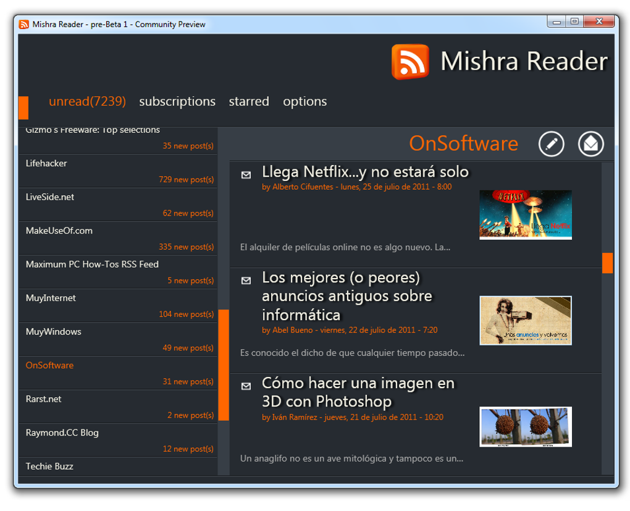Minimize the Mishra Reader window
630x511 pixels.
[x=556, y=22]
